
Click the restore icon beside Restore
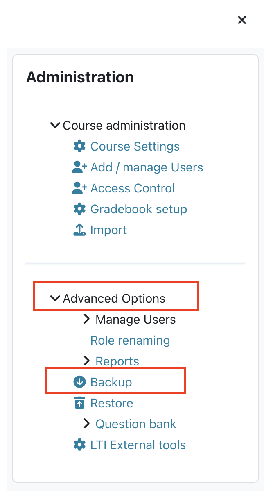[x=79, y=403]
